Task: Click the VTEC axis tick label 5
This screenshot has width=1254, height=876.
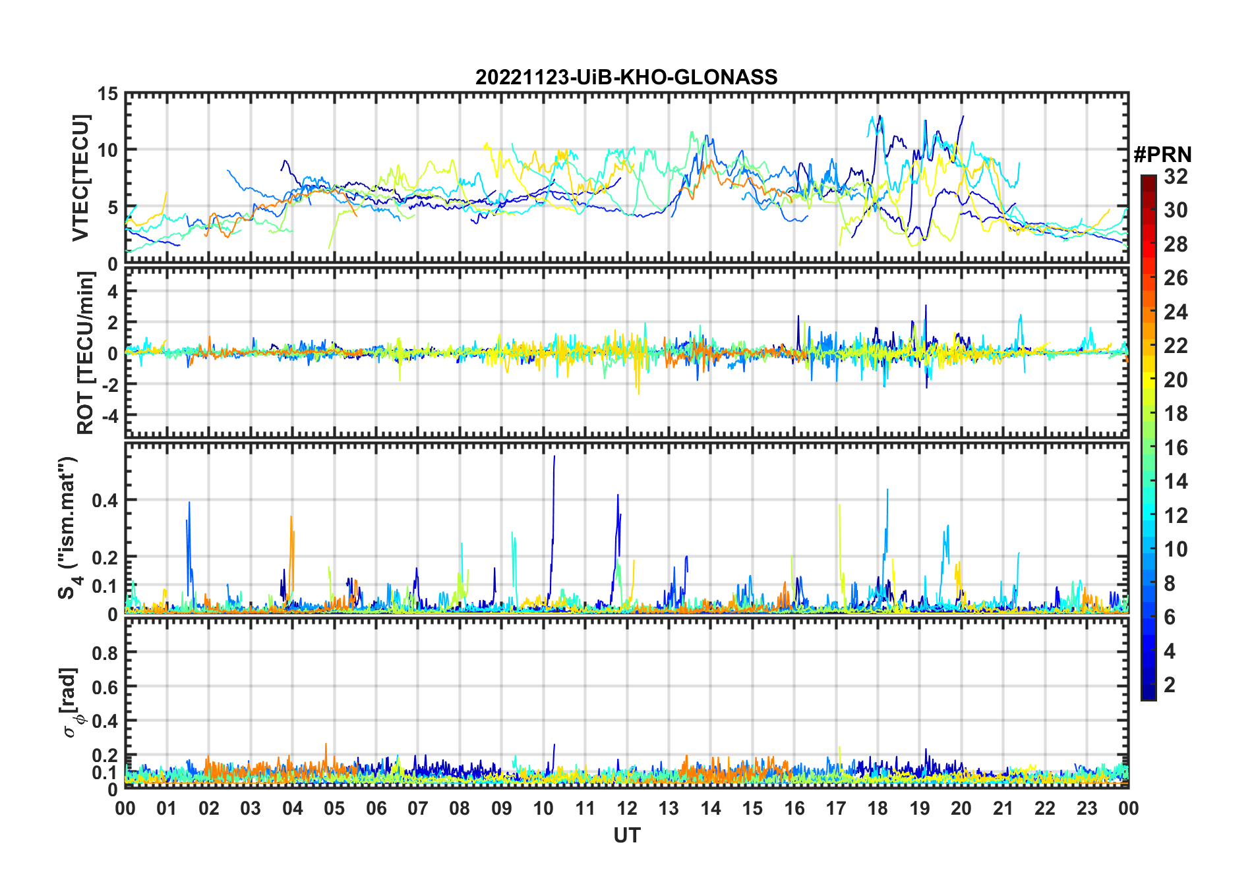Action: pyautogui.click(x=113, y=207)
